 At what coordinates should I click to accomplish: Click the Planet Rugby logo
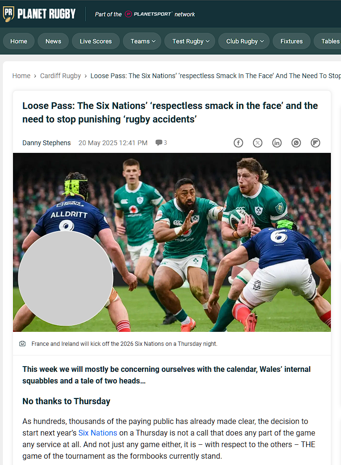tap(39, 14)
